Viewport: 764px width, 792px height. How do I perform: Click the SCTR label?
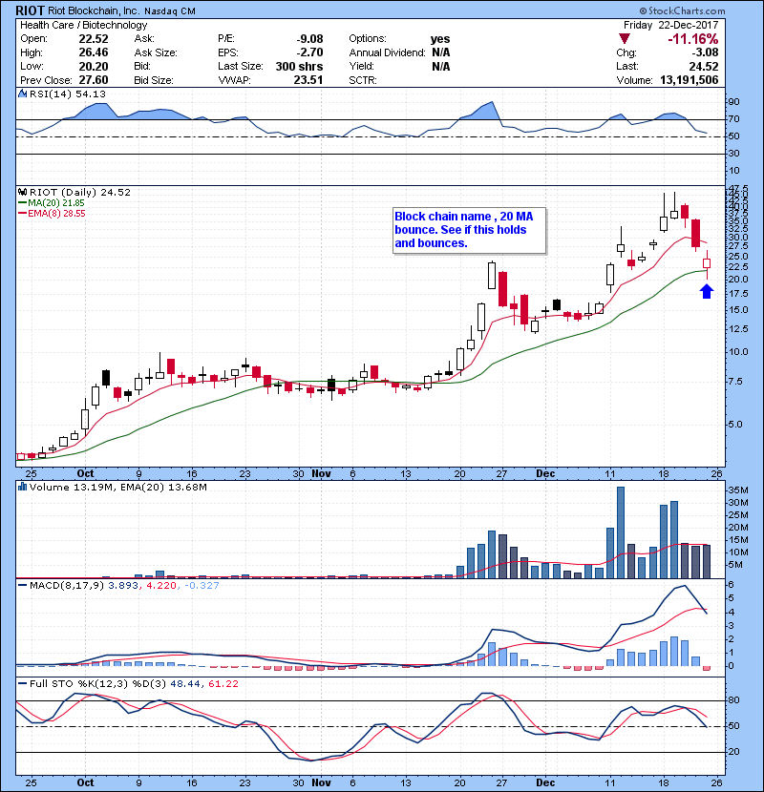click(x=363, y=80)
